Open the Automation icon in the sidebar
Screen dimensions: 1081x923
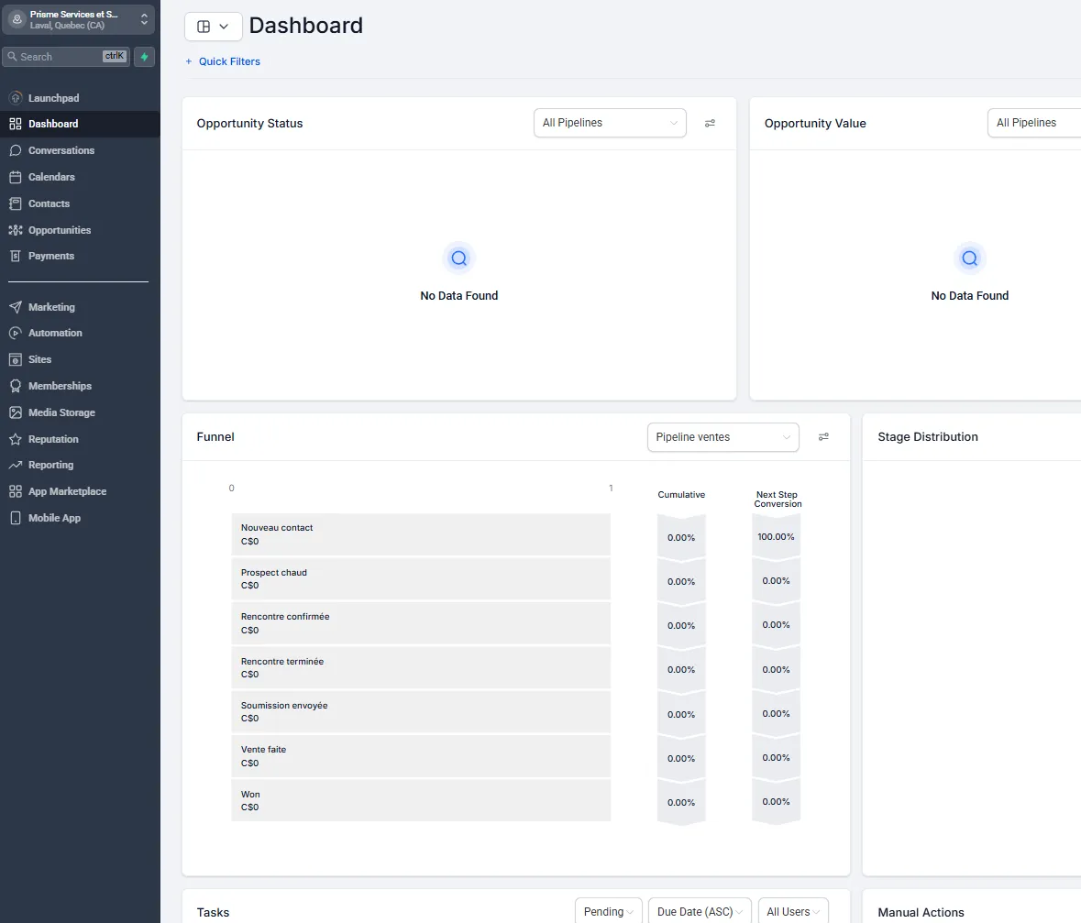[17, 333]
